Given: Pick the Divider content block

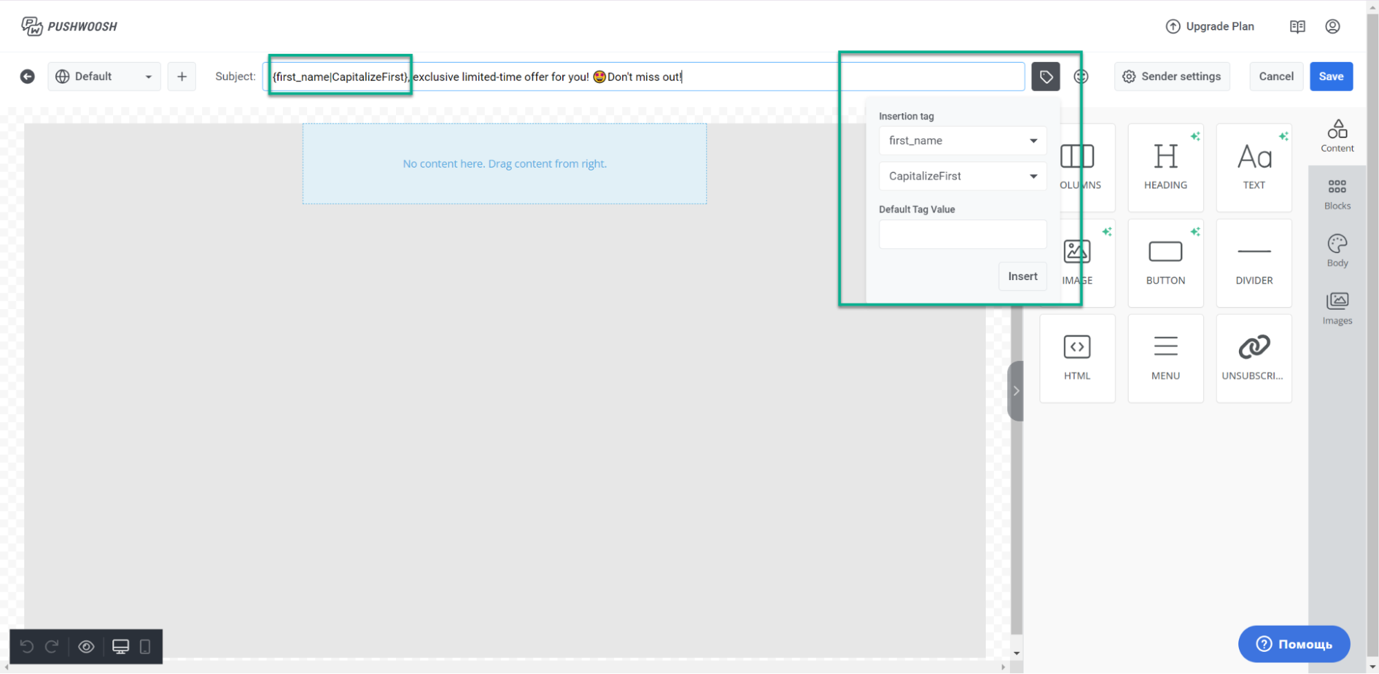Looking at the screenshot, I should 1253,262.
